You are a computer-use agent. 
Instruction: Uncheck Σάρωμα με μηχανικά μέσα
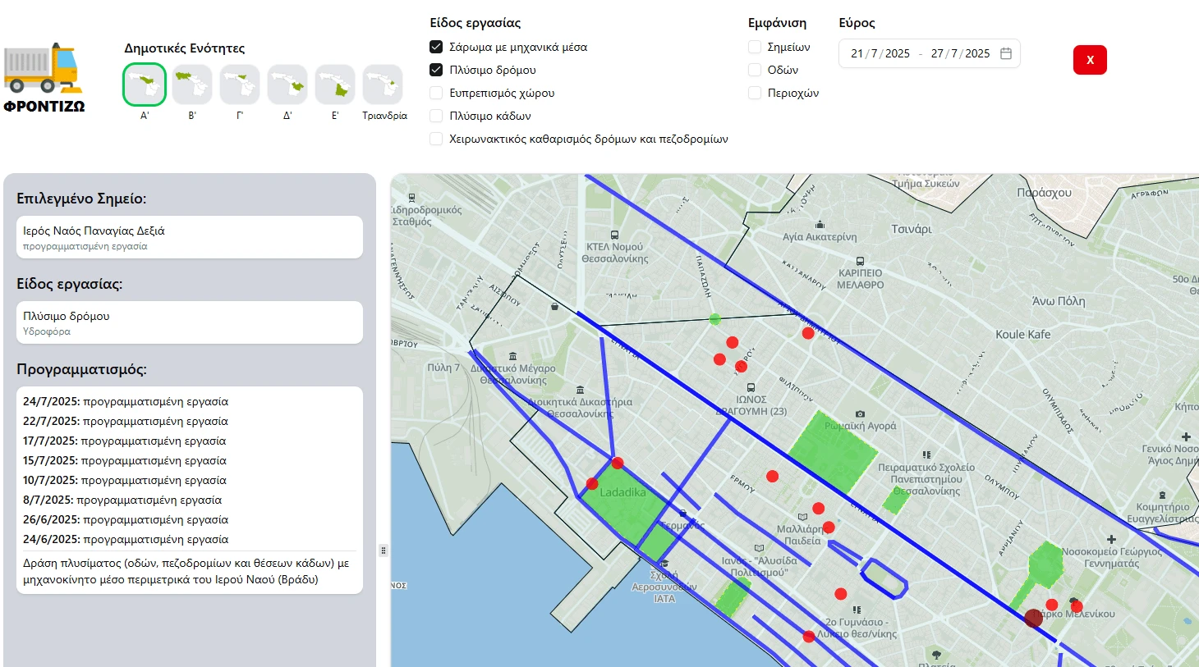click(x=436, y=47)
